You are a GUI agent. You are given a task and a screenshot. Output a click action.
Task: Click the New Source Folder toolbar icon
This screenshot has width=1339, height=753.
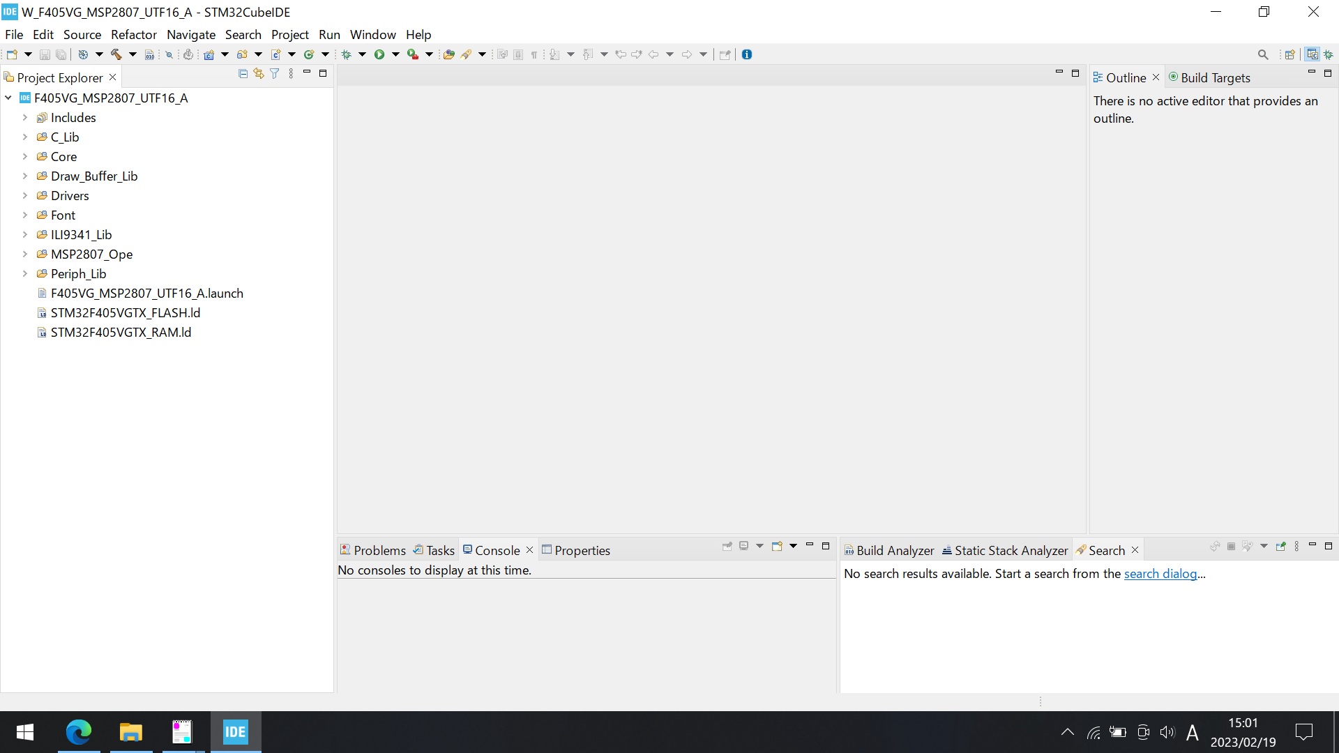pos(242,54)
